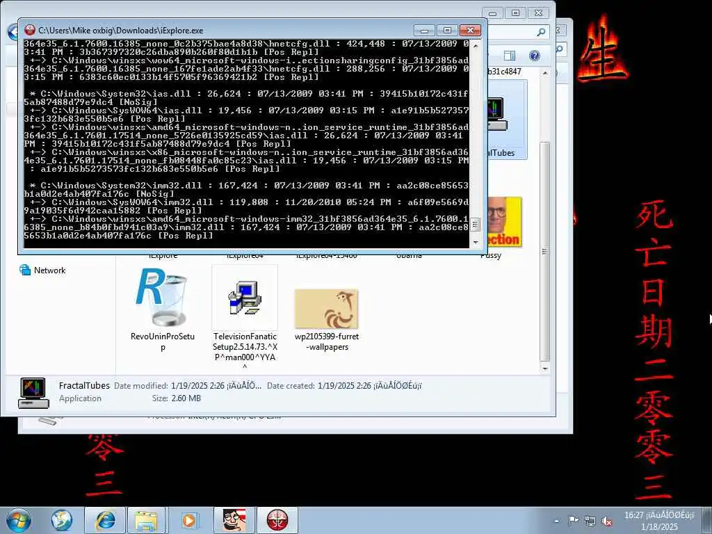Click the search magnifier in front Explorer
The height and width of the screenshot is (534, 712).
tap(541, 32)
